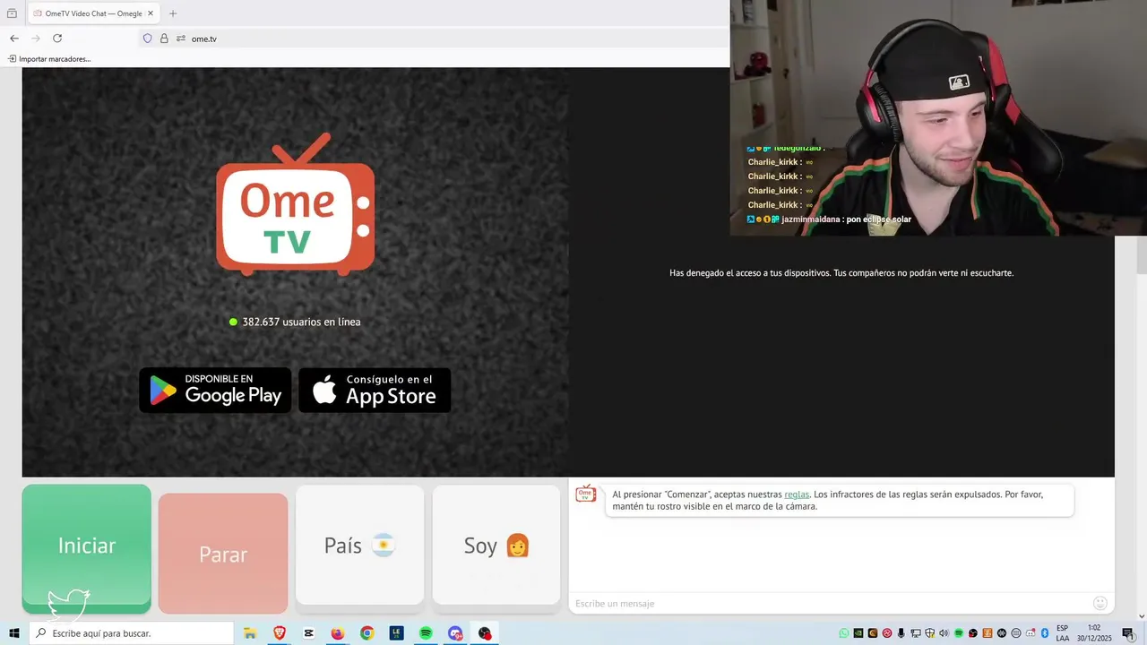Open the site permissions icon

tap(181, 39)
